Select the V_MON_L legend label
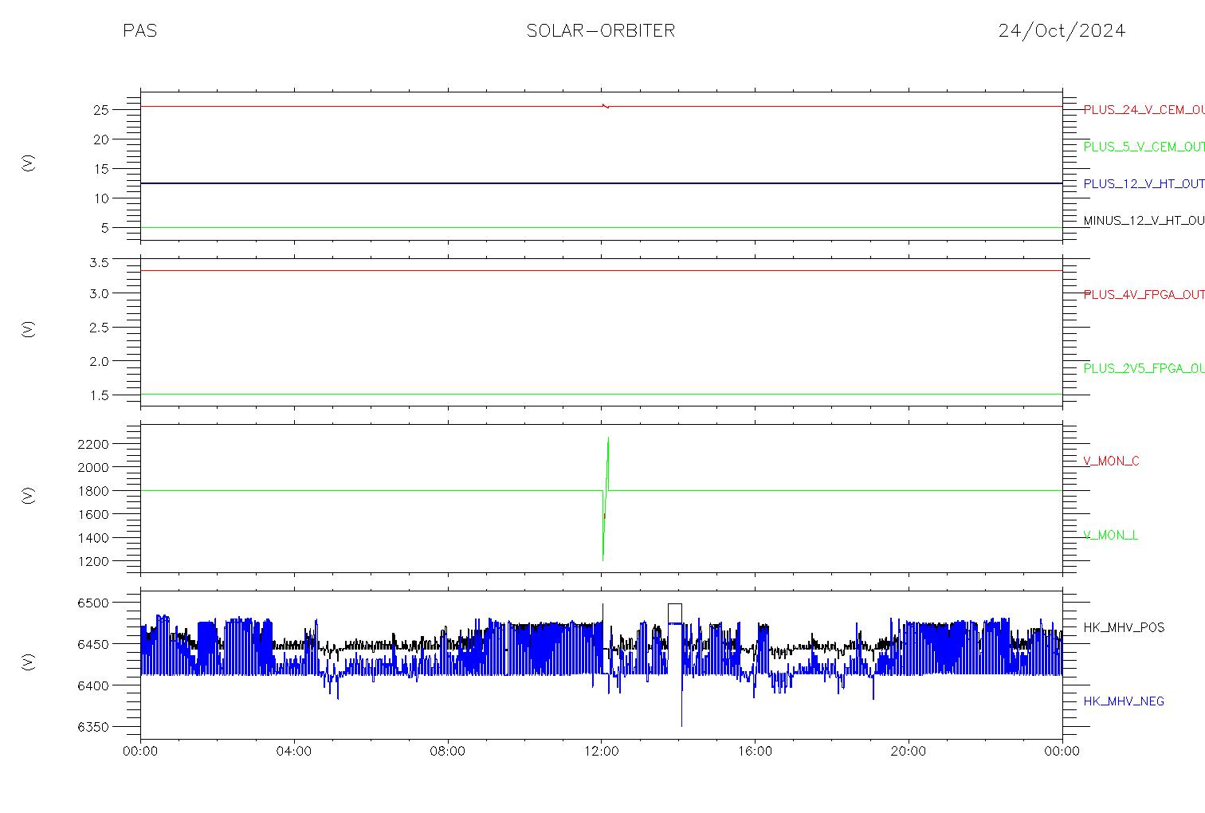This screenshot has width=1205, height=813. [x=1110, y=535]
